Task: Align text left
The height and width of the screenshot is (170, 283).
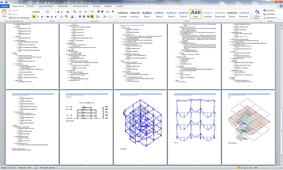Action: [x=80, y=16]
